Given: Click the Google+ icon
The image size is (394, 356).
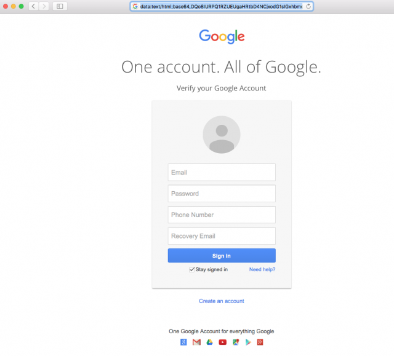Looking at the screenshot, I should pyautogui.click(x=260, y=342).
